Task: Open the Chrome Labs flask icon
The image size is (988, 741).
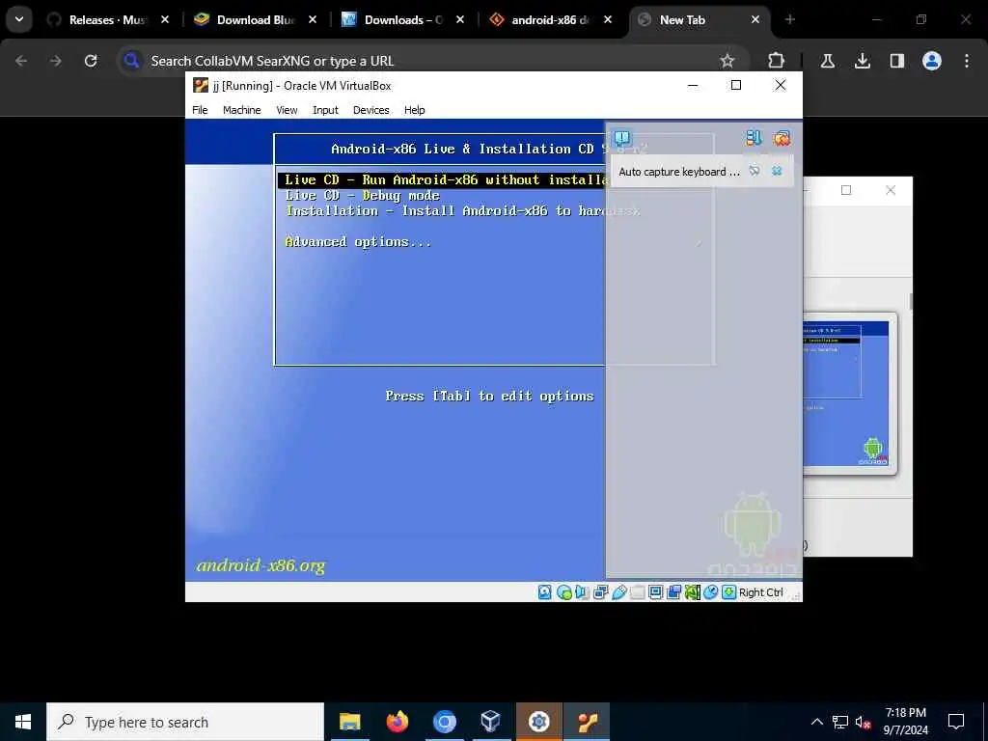Action: pos(828,61)
